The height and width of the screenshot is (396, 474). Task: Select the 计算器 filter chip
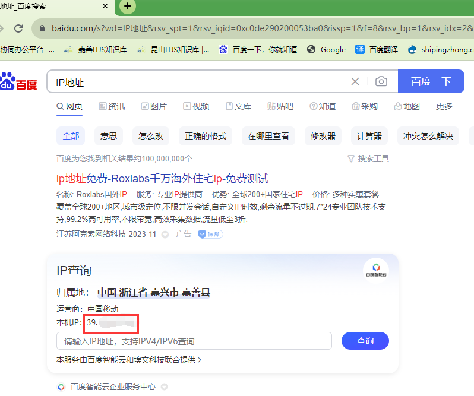[x=369, y=136]
